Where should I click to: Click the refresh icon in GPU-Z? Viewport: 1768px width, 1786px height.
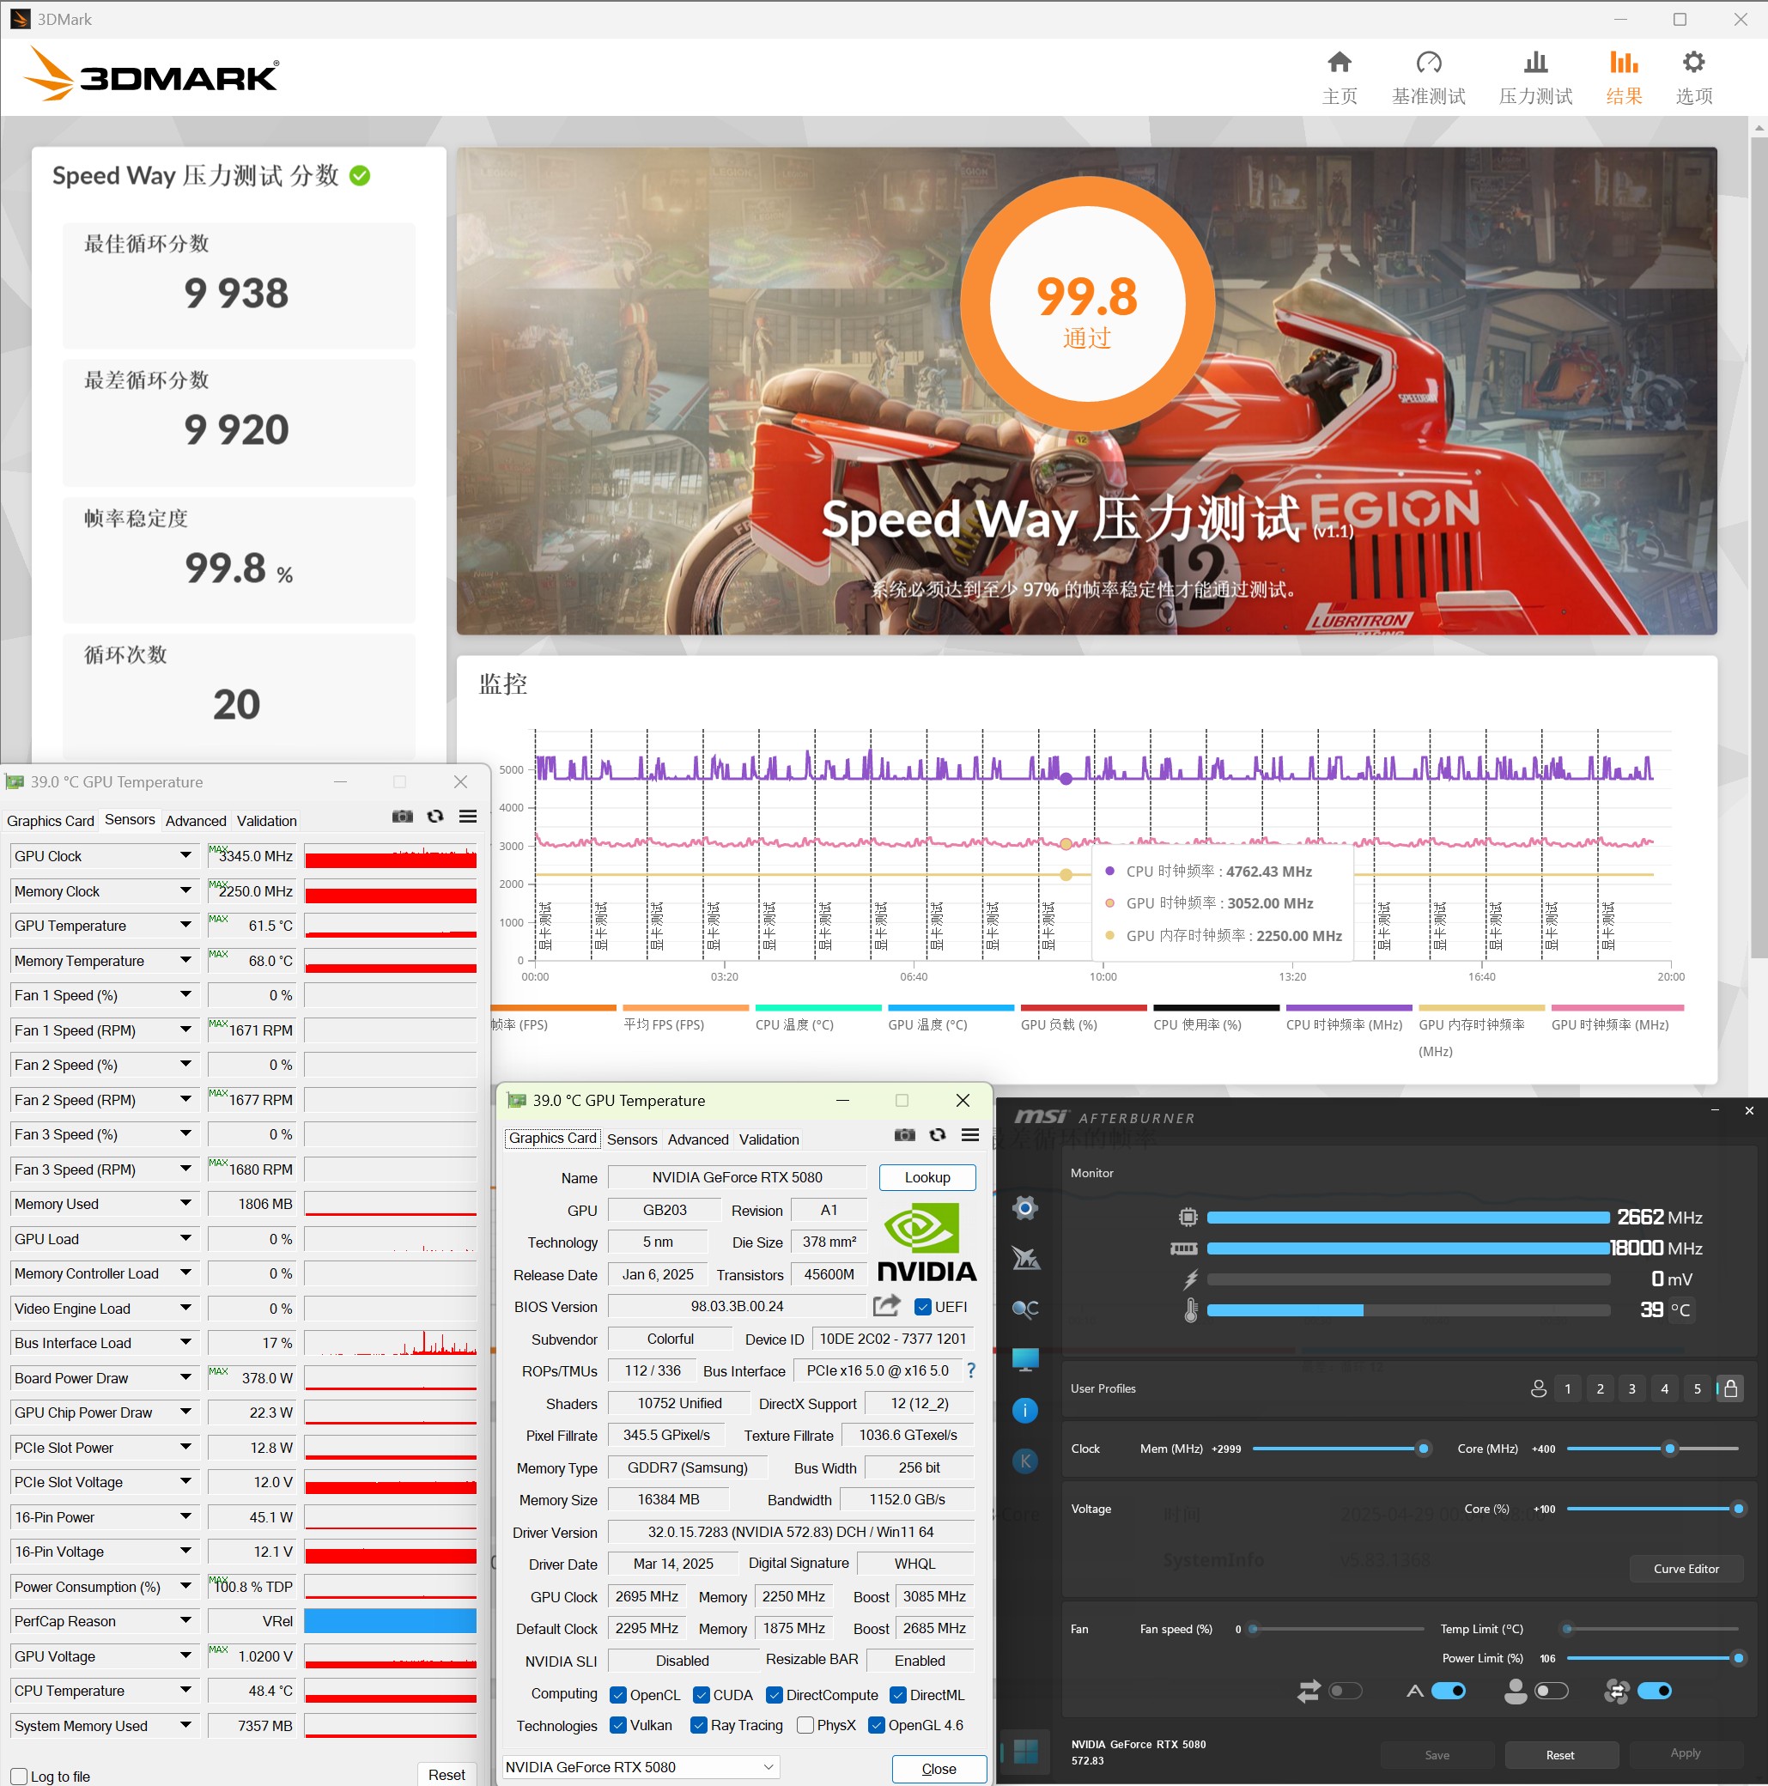[938, 1135]
